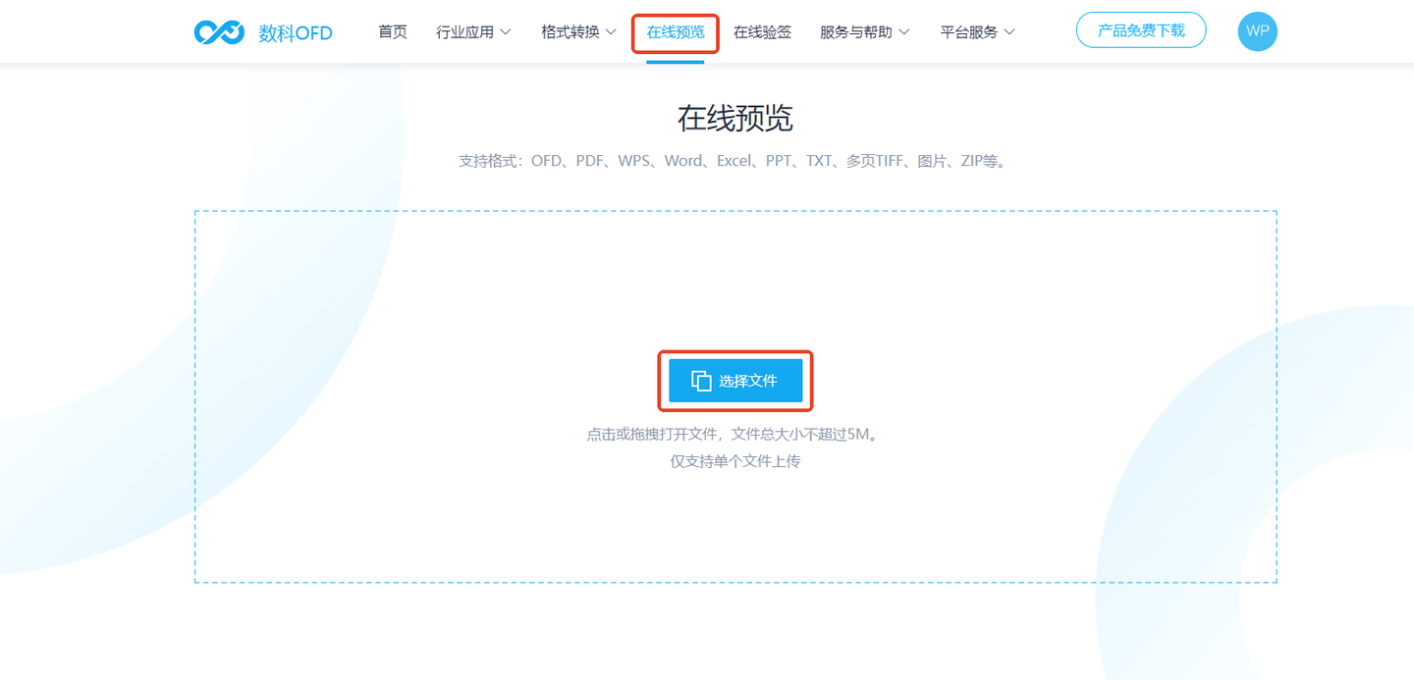Select the 在线预览 tab

(675, 30)
